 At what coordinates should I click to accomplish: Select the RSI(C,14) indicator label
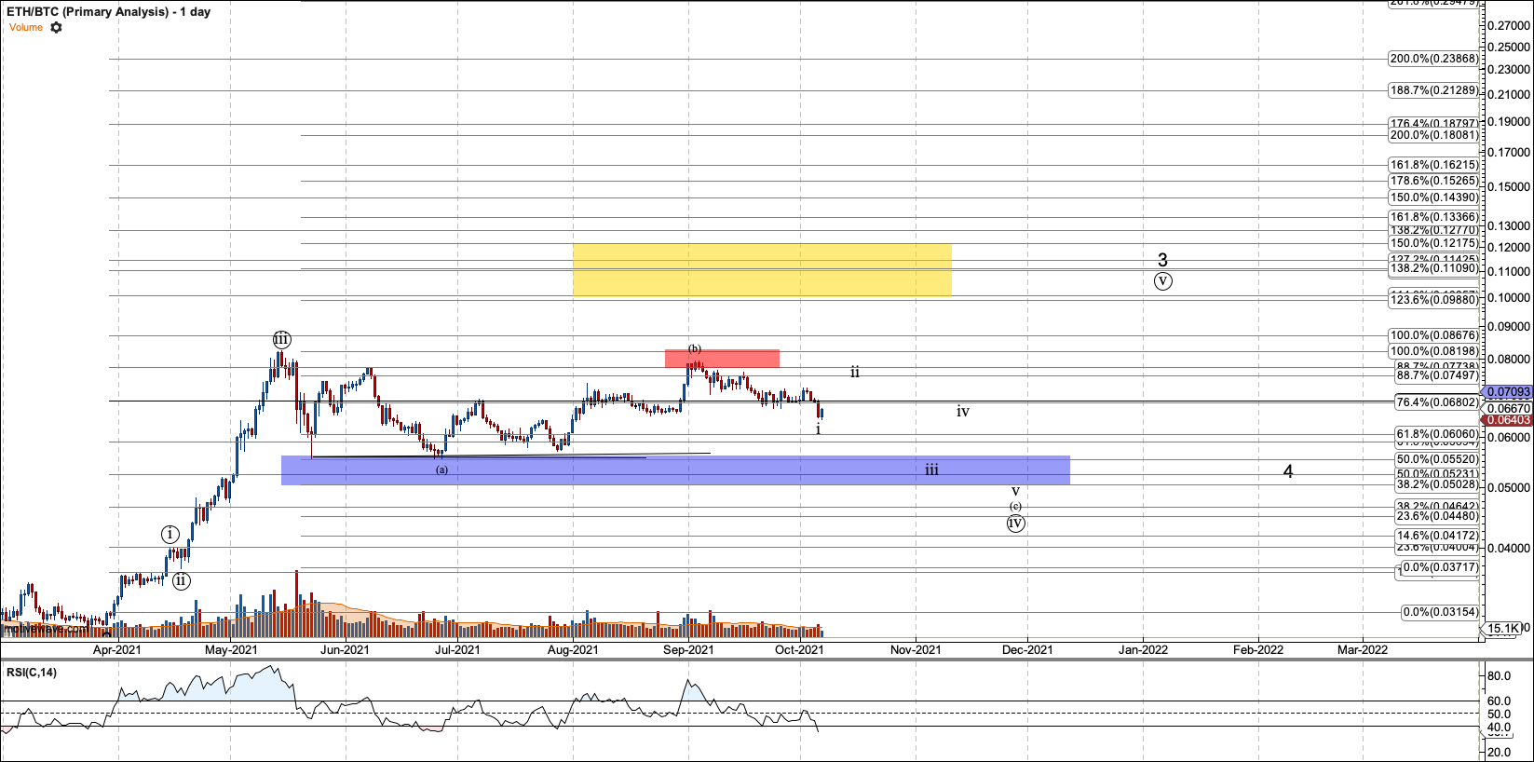coord(32,672)
